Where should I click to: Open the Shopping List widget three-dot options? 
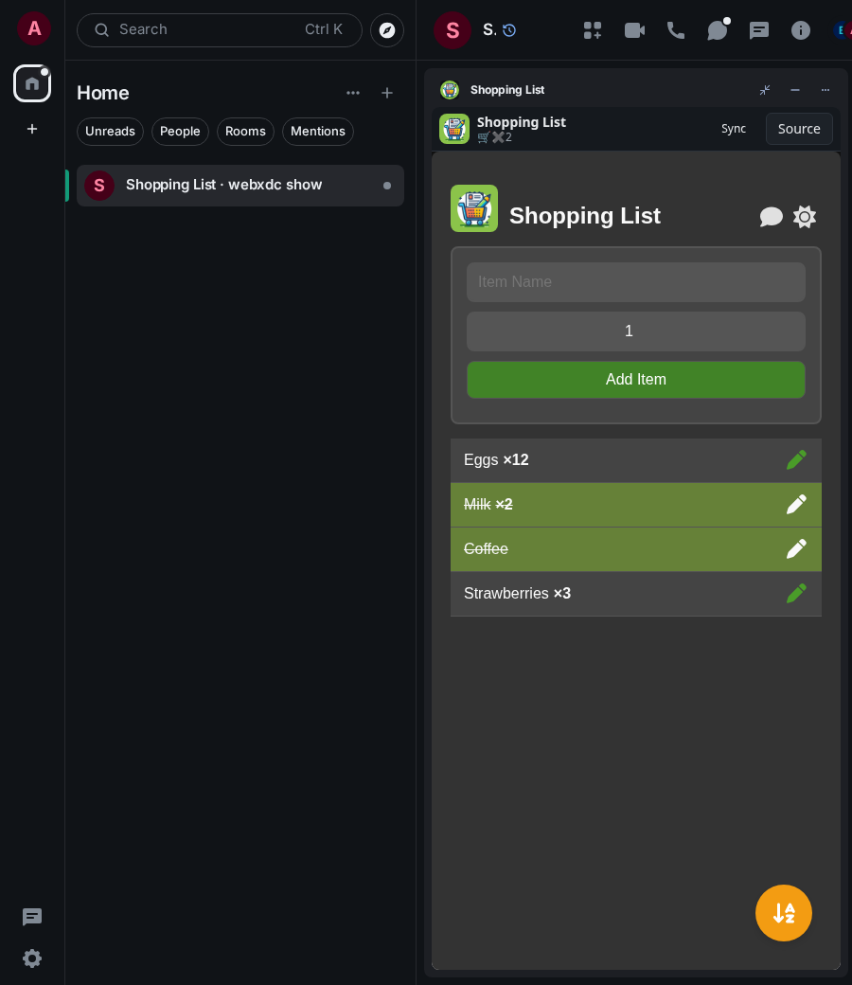point(825,90)
